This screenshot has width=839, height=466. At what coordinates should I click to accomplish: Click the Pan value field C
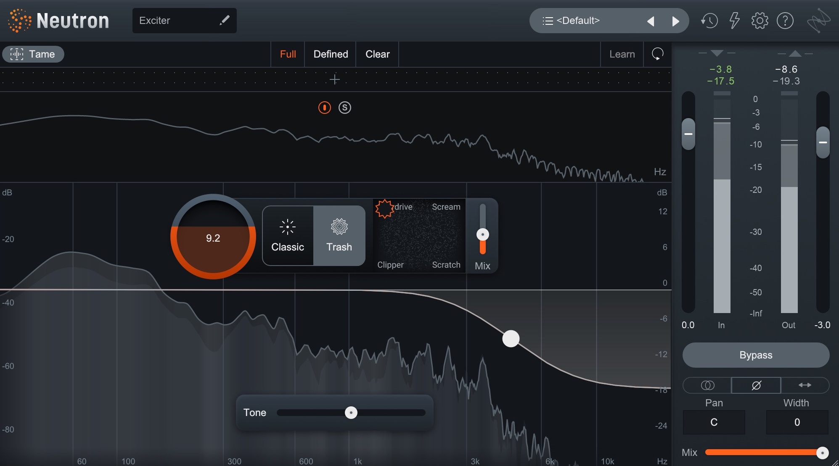714,422
